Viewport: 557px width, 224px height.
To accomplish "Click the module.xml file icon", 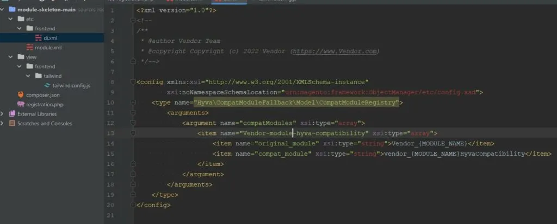I will pyautogui.click(x=29, y=47).
